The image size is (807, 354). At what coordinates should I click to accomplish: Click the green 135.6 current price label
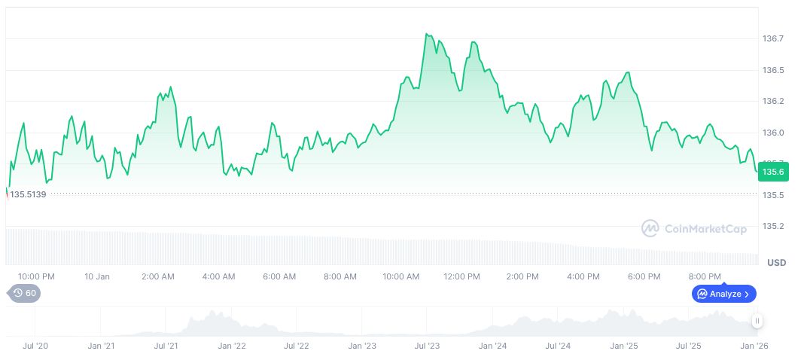point(773,172)
